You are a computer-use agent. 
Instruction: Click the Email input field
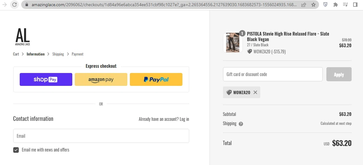tap(101, 136)
